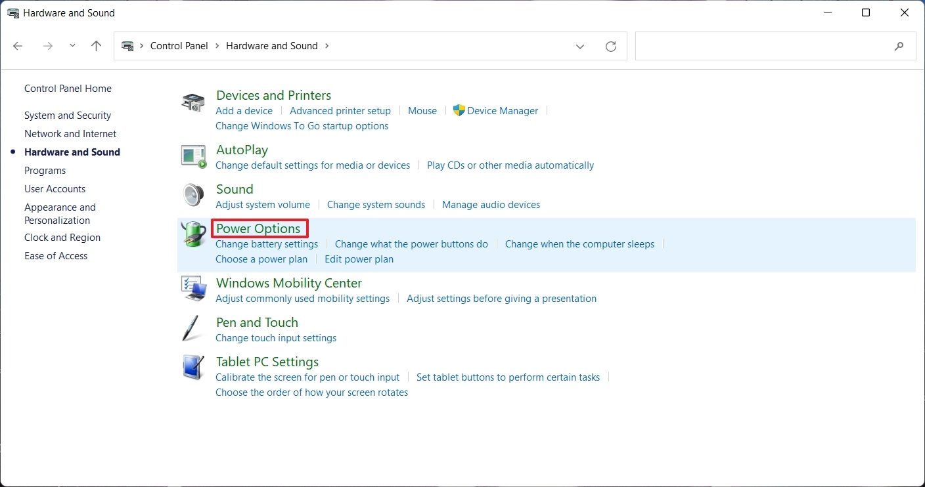
Task: Open Ease of Access
Action: tap(56, 256)
